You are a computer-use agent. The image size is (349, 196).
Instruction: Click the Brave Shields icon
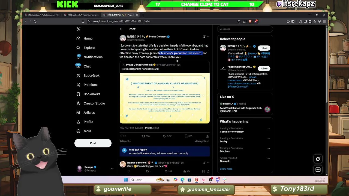250,21
